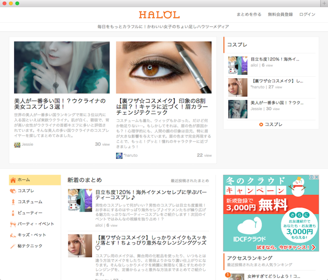This screenshot has height=280, width=328.
Task: Click 30 view count under Jessie's article
Action: click(102, 144)
